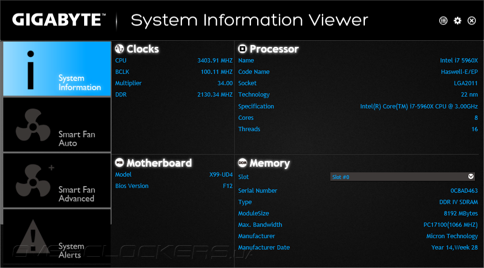Click the ModuleSize label
The width and height of the screenshot is (484, 268).
(x=253, y=214)
